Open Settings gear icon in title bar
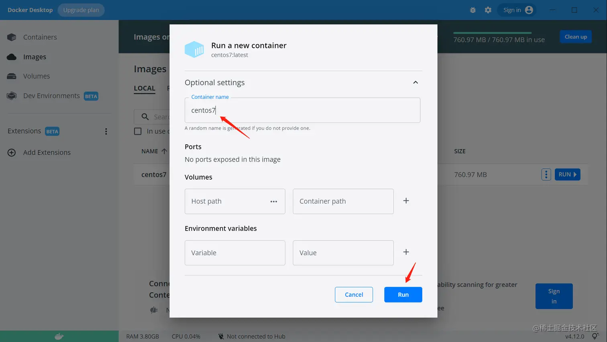Viewport: 607px width, 342px height. (x=488, y=10)
